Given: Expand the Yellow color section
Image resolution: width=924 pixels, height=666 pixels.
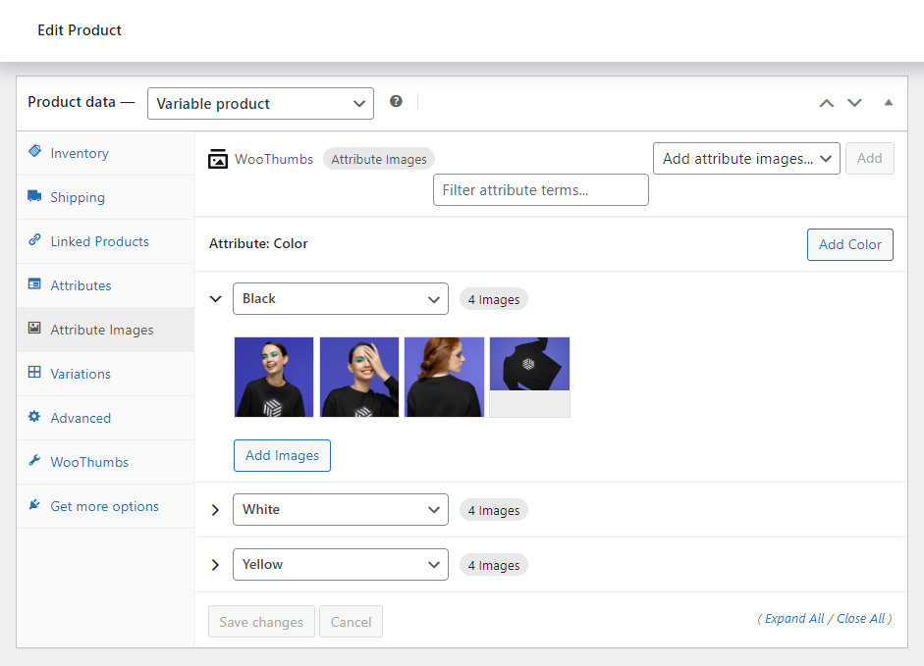Looking at the screenshot, I should pyautogui.click(x=215, y=564).
